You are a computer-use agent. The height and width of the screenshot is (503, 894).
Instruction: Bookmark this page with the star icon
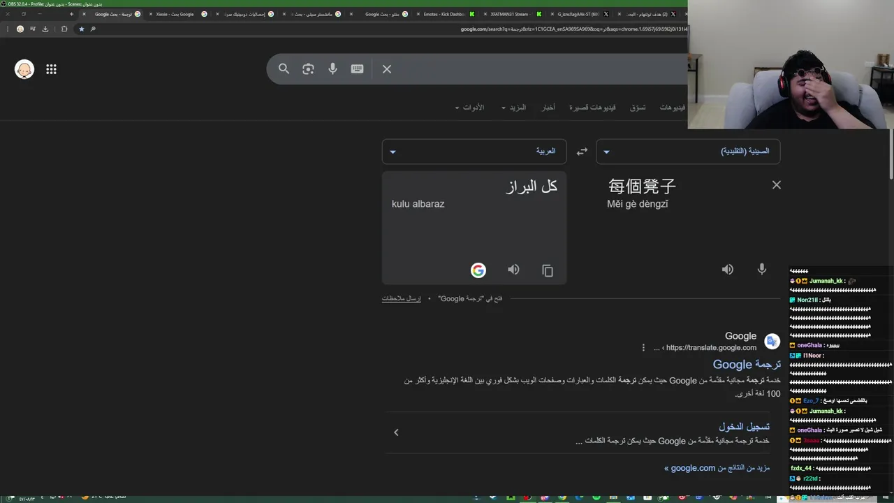click(x=81, y=29)
